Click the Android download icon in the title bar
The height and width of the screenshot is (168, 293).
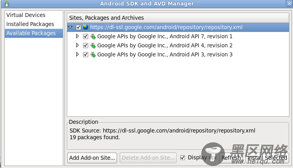pos(7,4)
